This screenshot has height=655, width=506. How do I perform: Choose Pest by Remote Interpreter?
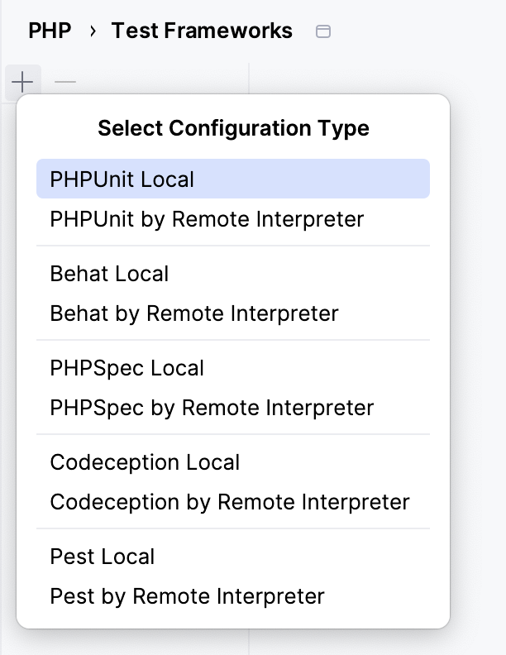[188, 596]
